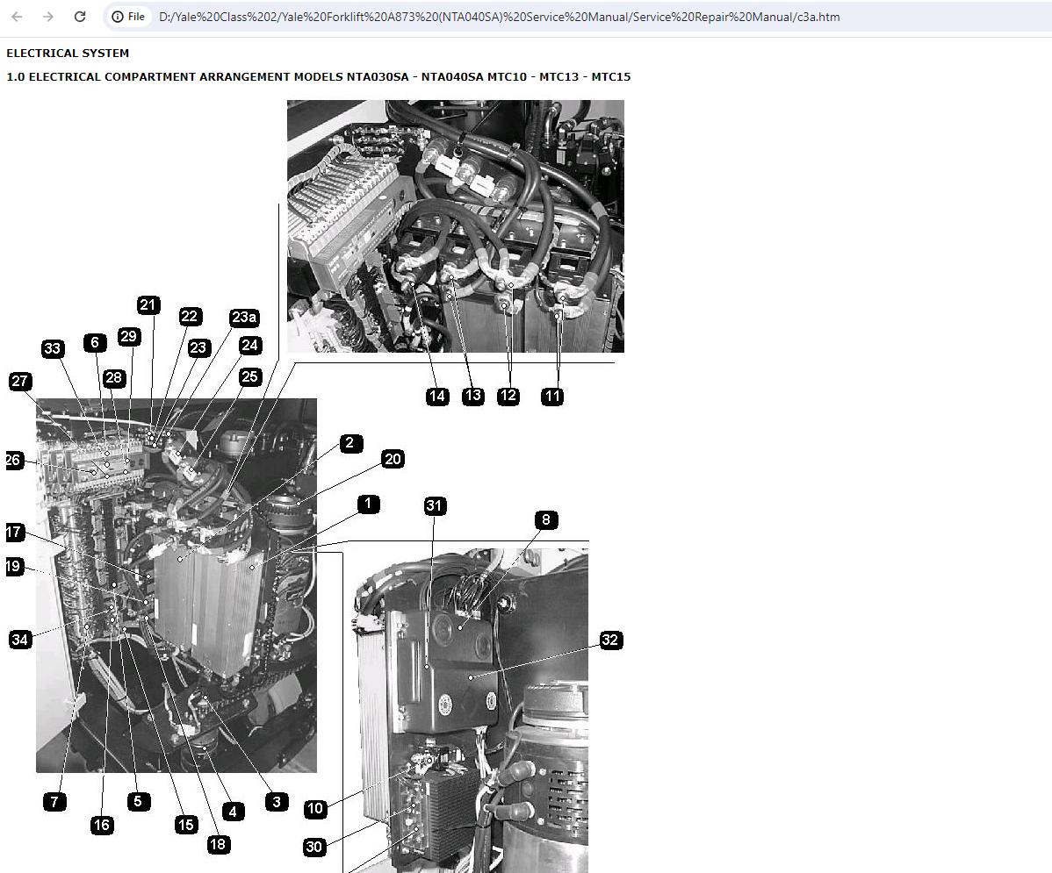This screenshot has width=1052, height=873.
Task: Click callout label 28
Action: (113, 377)
